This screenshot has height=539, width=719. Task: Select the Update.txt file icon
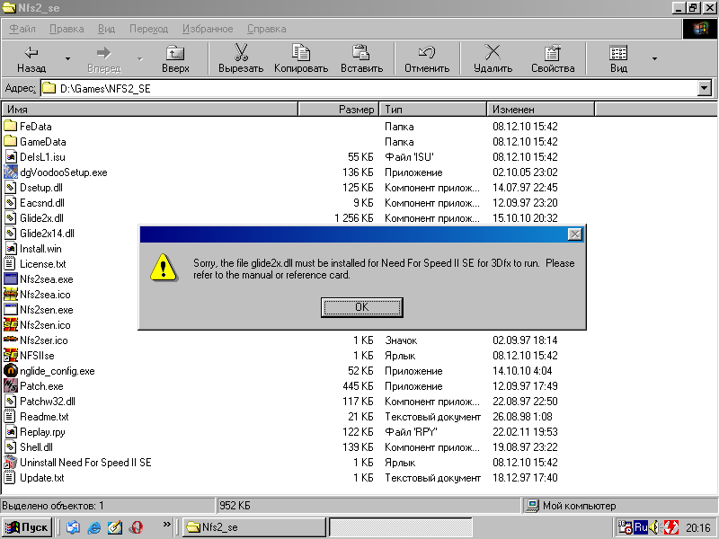(10, 478)
